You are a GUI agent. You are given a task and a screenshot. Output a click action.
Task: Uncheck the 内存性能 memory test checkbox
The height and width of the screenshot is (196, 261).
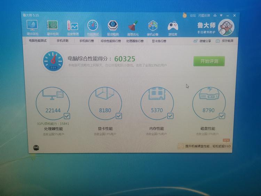pos(170,116)
